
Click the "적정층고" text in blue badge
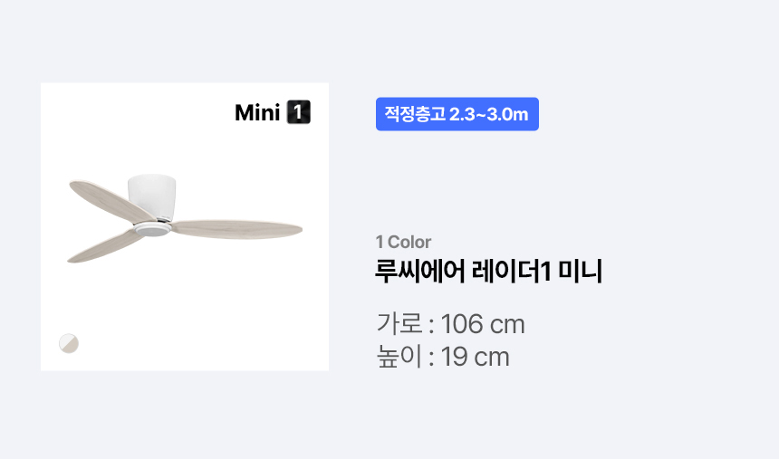(x=415, y=114)
